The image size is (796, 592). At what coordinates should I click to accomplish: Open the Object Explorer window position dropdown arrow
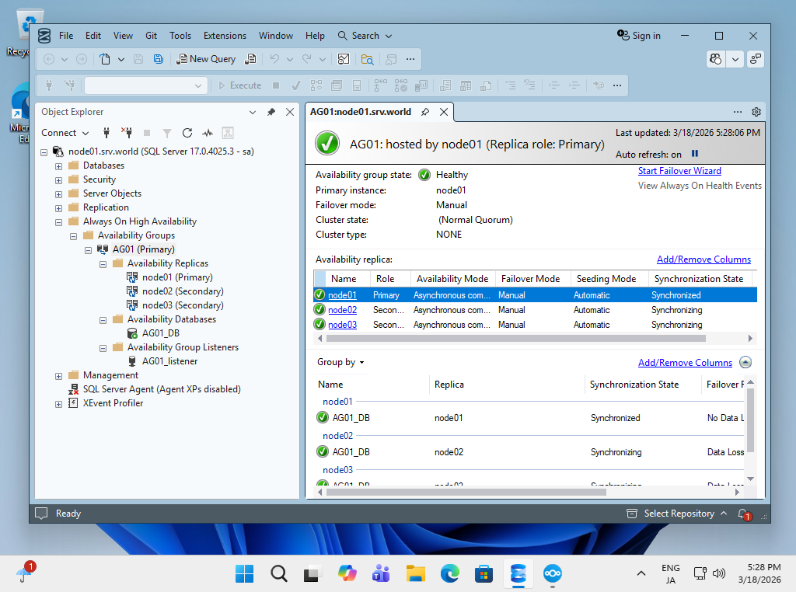[x=253, y=112]
